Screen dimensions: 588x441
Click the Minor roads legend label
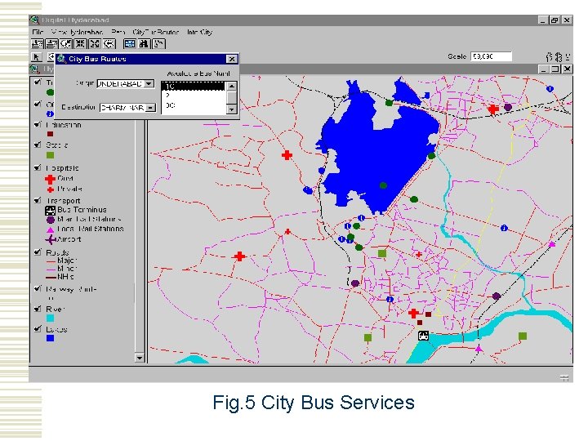(x=67, y=269)
